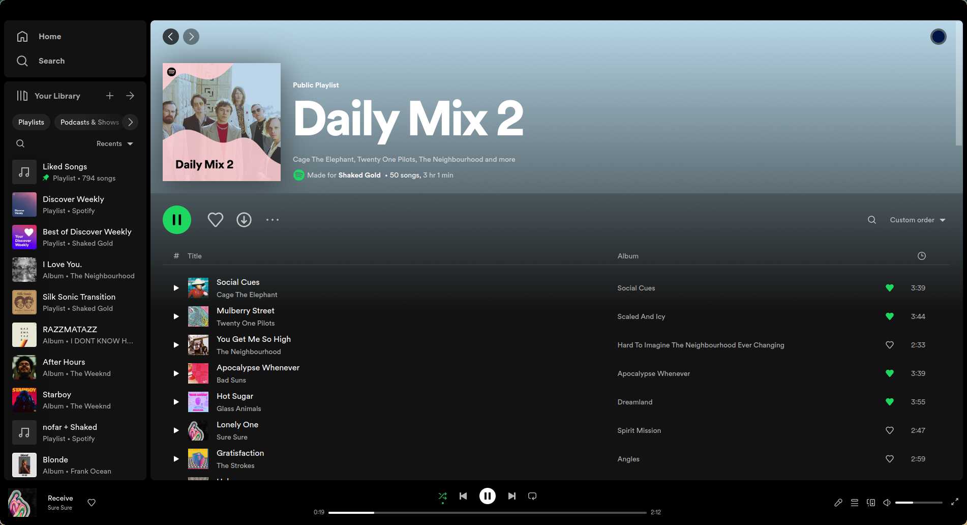The image size is (967, 525).
Task: Like Lonely One song
Action: coord(890,430)
